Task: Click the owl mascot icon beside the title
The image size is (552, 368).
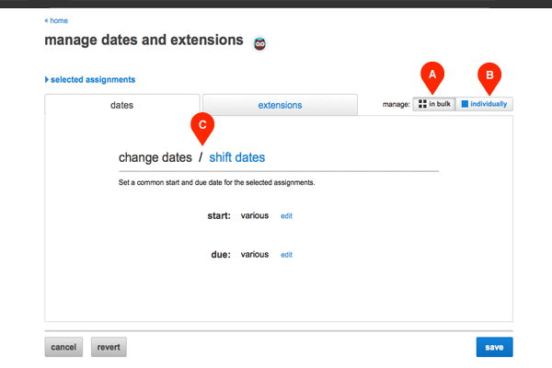Action: tap(259, 43)
